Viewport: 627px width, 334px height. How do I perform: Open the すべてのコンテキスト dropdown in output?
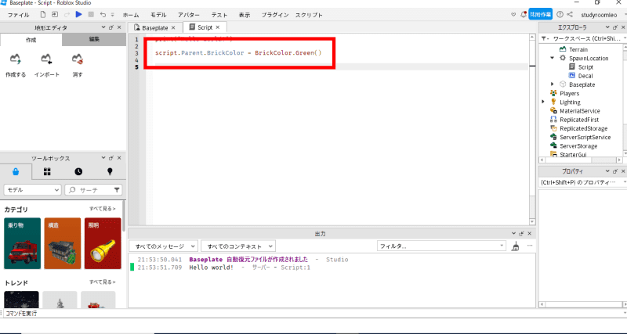pyautogui.click(x=241, y=246)
